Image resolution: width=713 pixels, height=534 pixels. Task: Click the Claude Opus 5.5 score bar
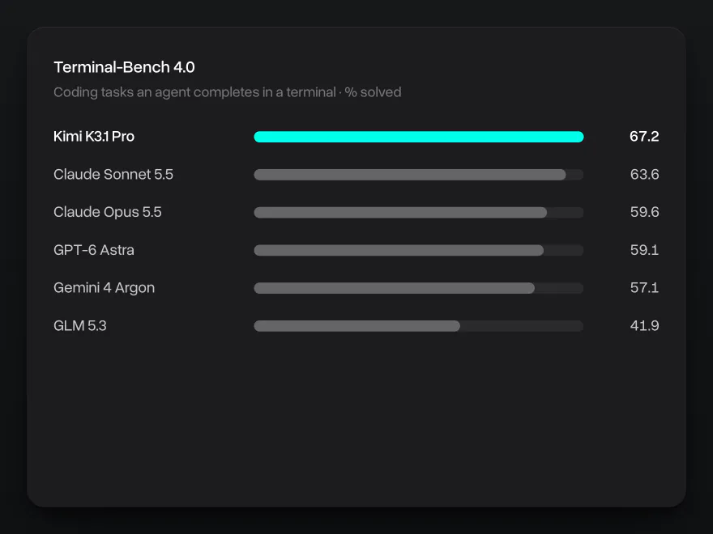(x=400, y=213)
